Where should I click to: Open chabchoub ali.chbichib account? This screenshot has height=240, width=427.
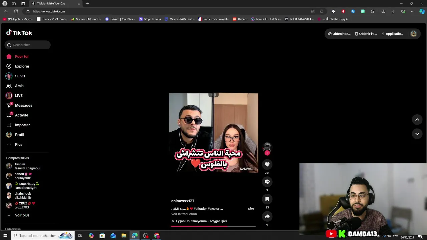(19, 196)
